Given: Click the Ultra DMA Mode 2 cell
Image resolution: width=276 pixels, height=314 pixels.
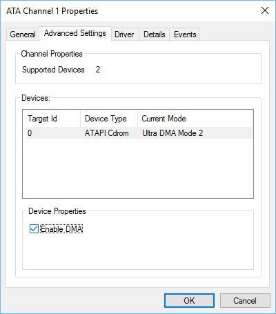Looking at the screenshot, I should click(172, 133).
